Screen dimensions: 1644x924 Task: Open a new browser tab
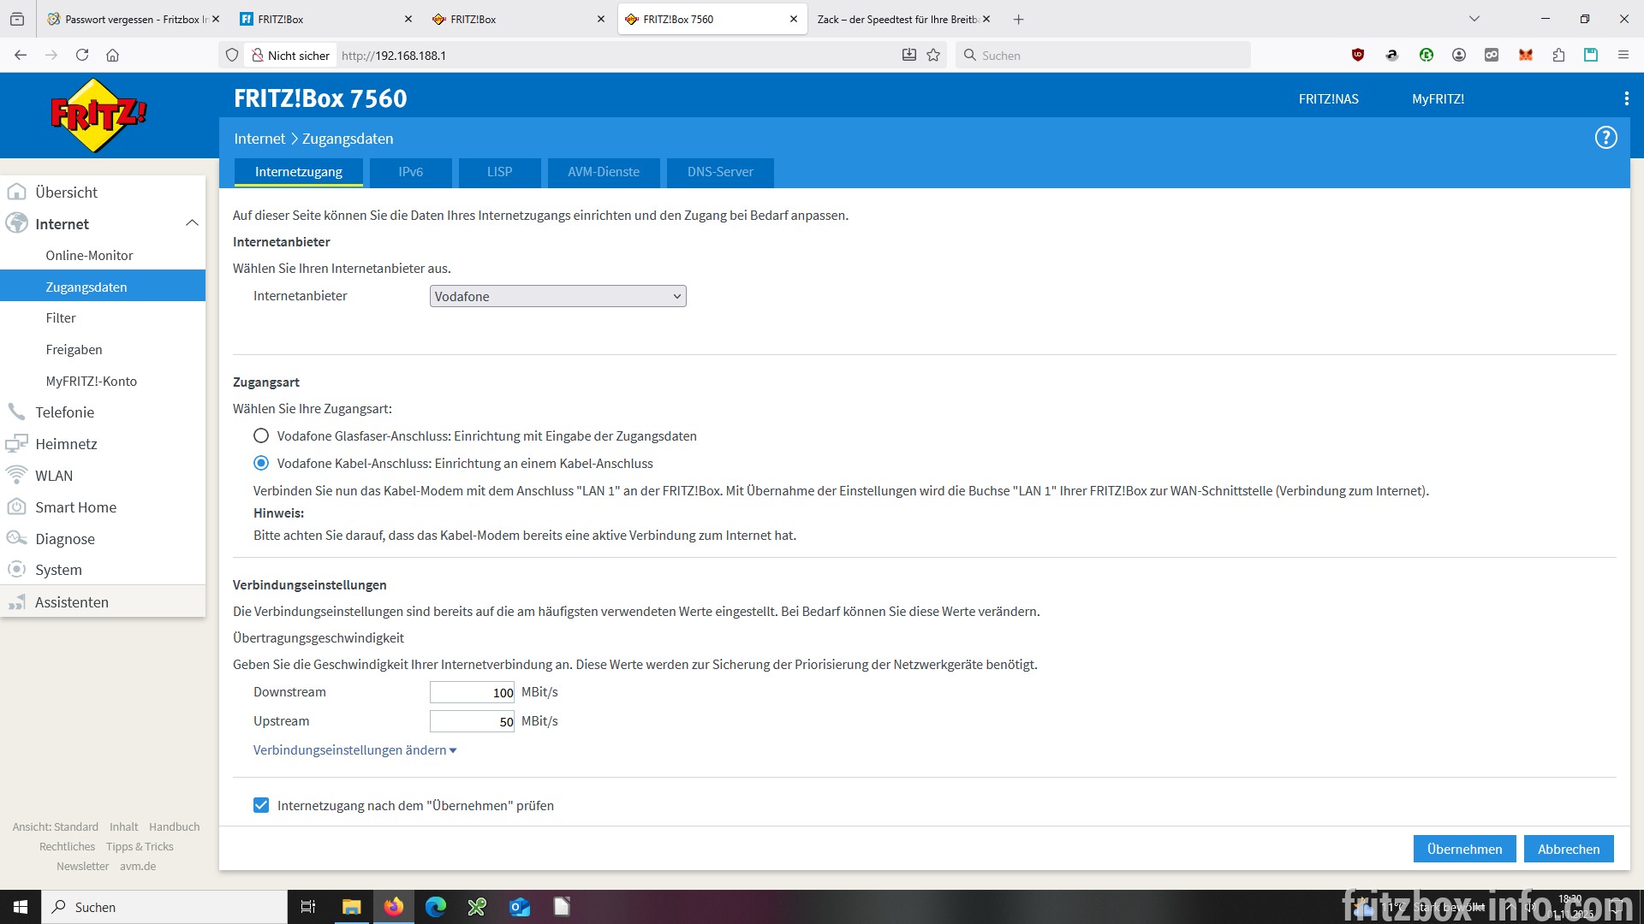click(1018, 20)
